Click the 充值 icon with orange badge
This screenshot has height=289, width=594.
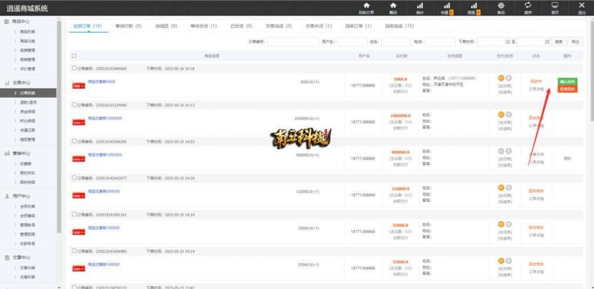pos(447,8)
